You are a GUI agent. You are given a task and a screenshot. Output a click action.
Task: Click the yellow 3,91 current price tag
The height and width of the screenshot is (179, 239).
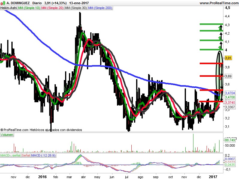pyautogui.click(x=228, y=58)
